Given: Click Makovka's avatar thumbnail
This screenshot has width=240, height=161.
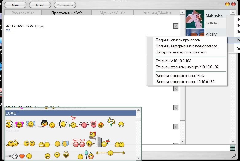Looking at the screenshot, I should click(x=195, y=19).
